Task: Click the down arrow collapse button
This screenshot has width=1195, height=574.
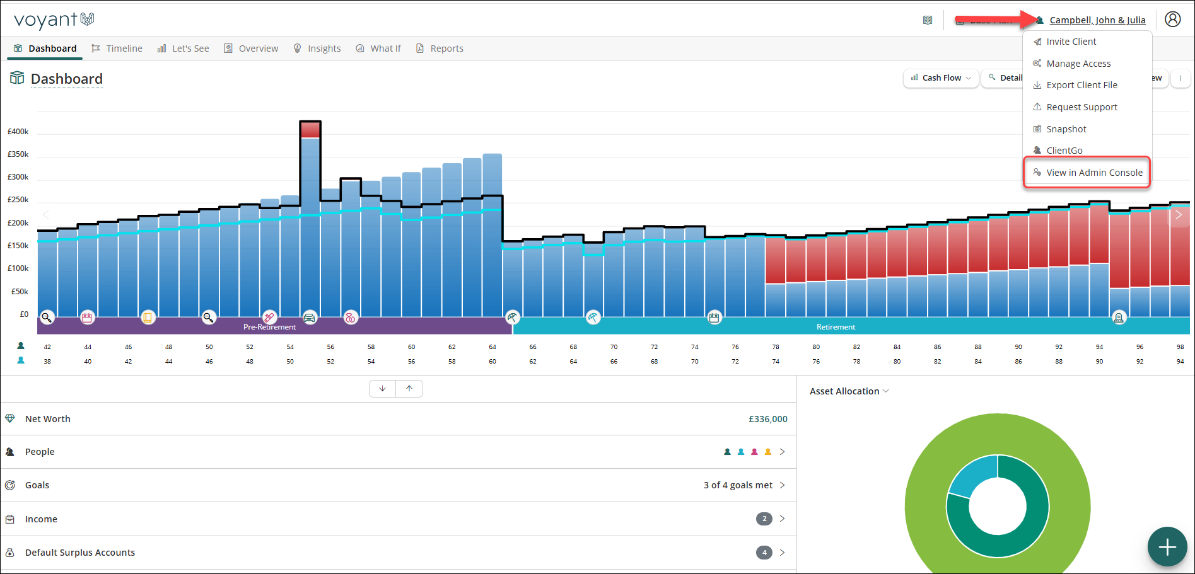Action: pos(382,389)
